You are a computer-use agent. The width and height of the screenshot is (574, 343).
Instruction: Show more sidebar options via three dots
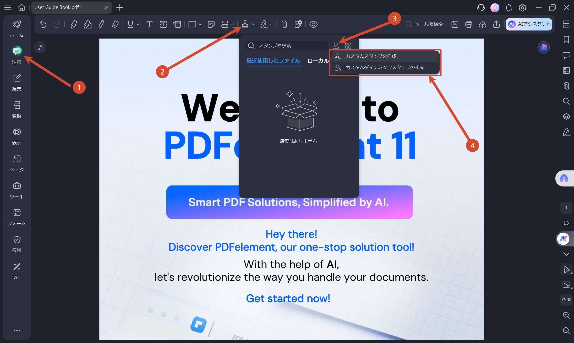(x=17, y=331)
